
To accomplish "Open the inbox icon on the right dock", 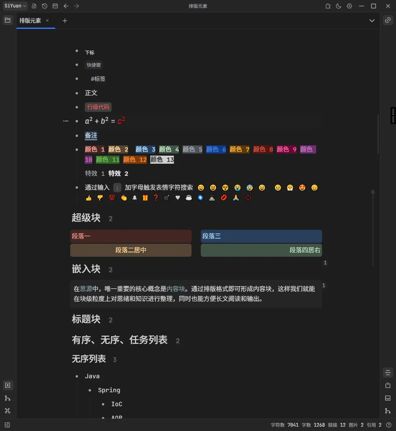I will tap(388, 398).
